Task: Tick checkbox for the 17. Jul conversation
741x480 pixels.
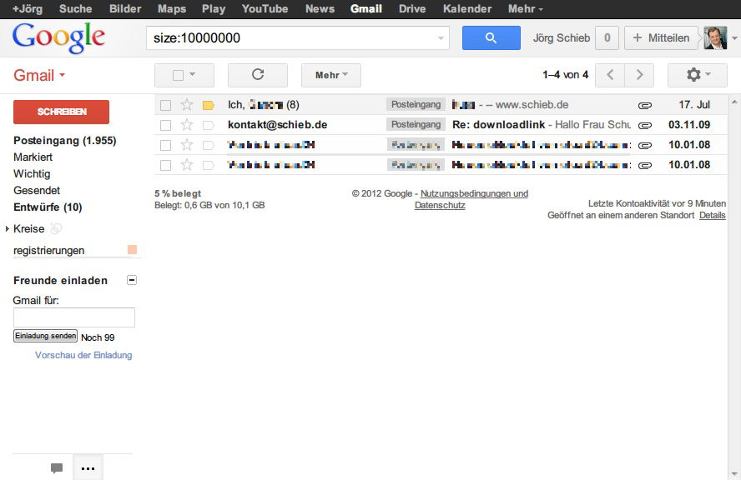Action: pos(165,105)
